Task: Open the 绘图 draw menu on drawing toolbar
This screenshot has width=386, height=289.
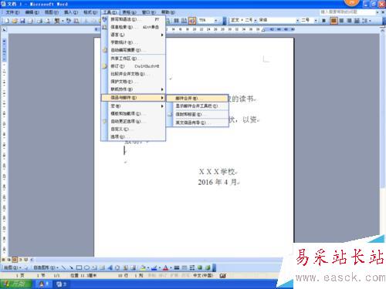Action: [x=12, y=267]
